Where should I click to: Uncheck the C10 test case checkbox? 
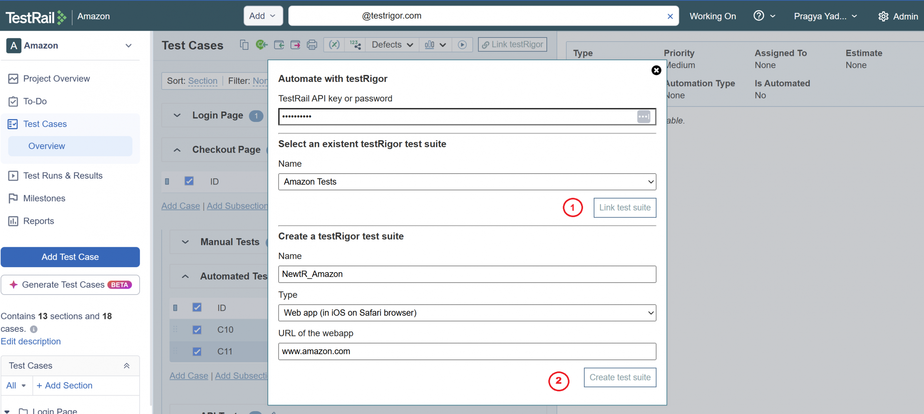197,330
